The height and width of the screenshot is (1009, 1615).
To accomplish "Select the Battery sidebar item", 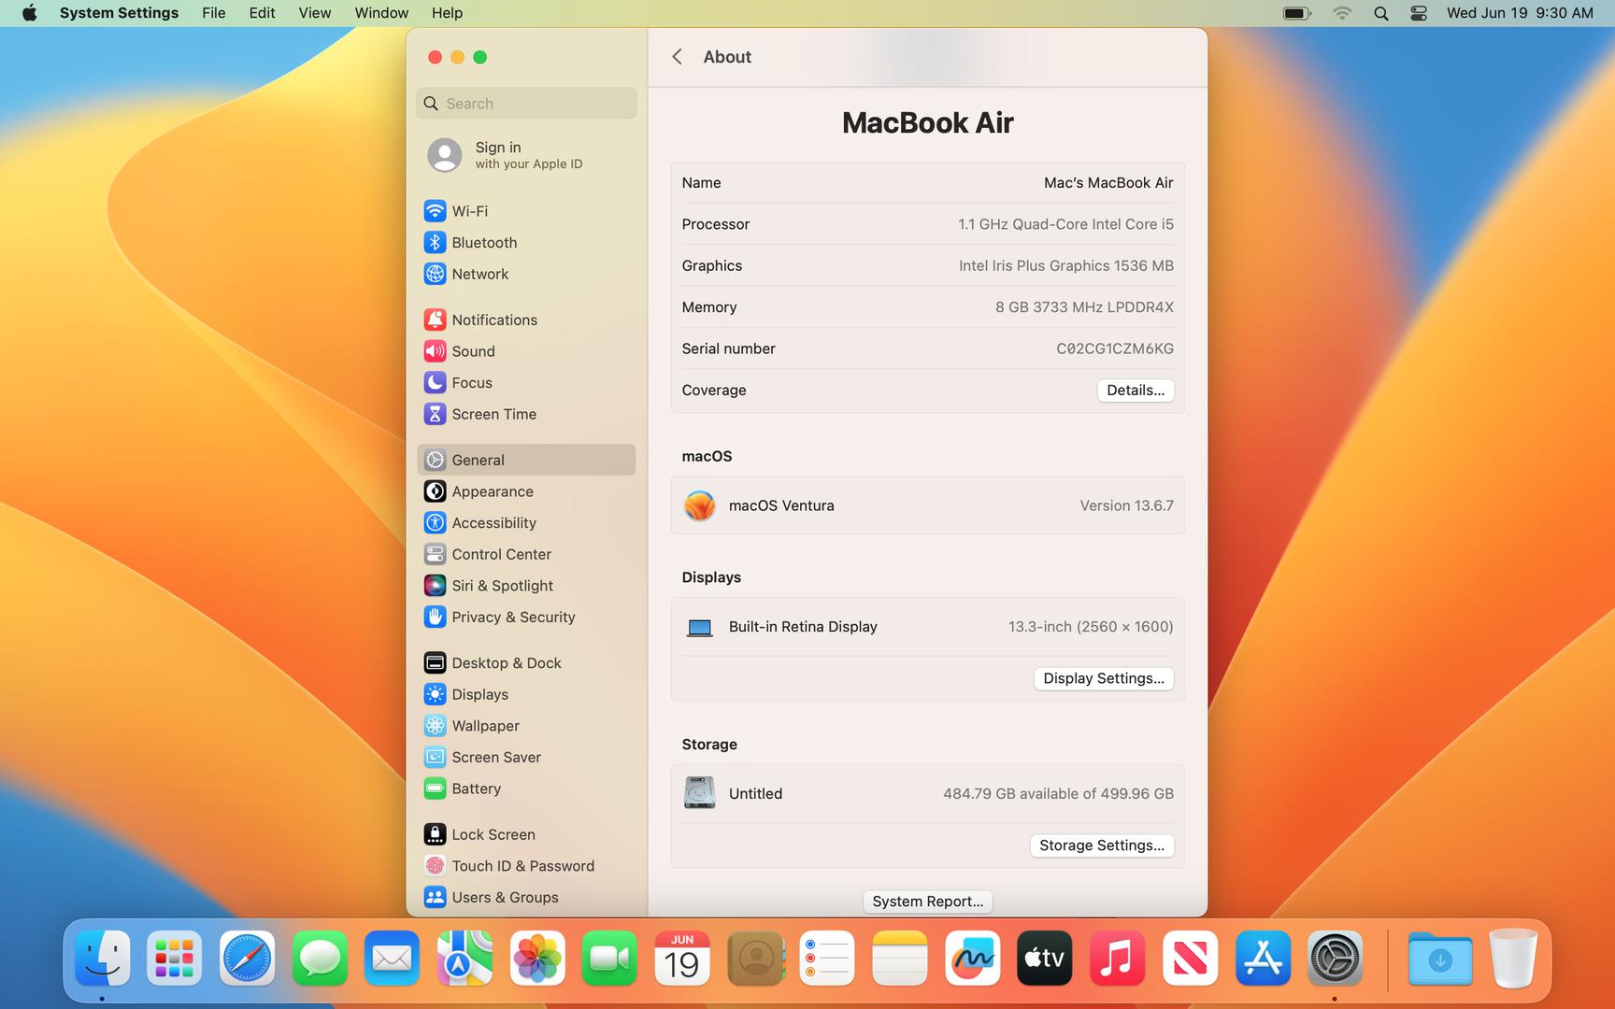I will [x=476, y=789].
